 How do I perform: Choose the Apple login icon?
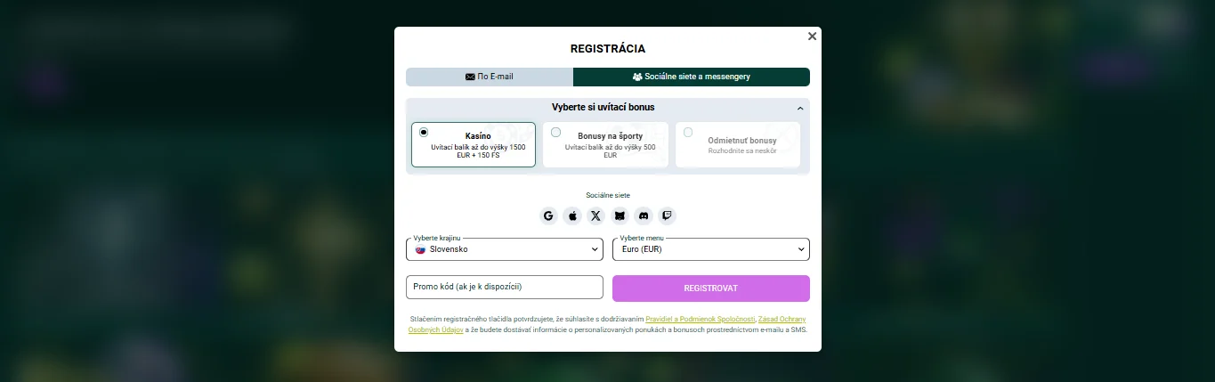572,215
